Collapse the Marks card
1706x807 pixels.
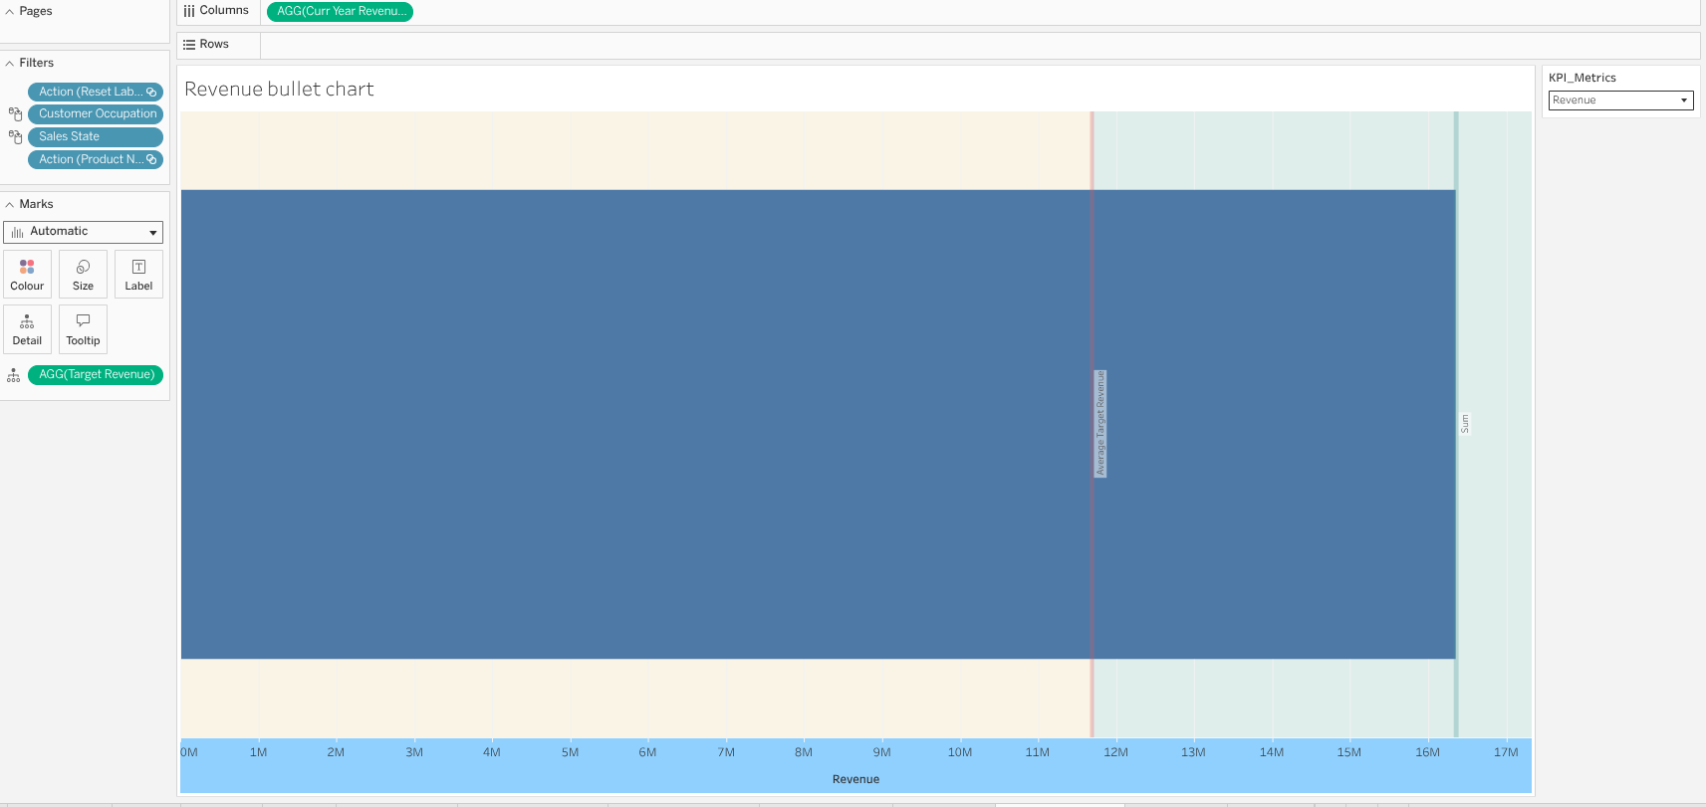(x=10, y=204)
